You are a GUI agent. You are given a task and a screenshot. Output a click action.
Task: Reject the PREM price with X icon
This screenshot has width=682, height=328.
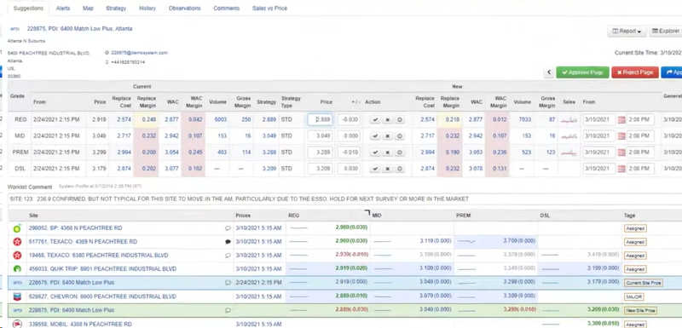pos(387,152)
